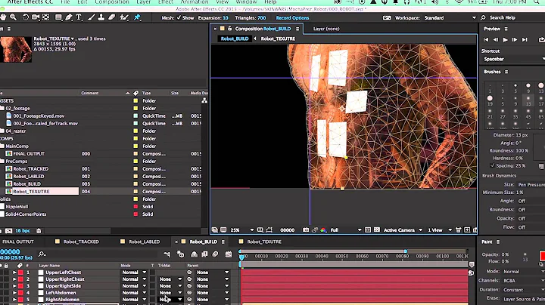The height and width of the screenshot is (305, 545).
Task: Select the Rectangle shape tool
Action: (58, 17)
